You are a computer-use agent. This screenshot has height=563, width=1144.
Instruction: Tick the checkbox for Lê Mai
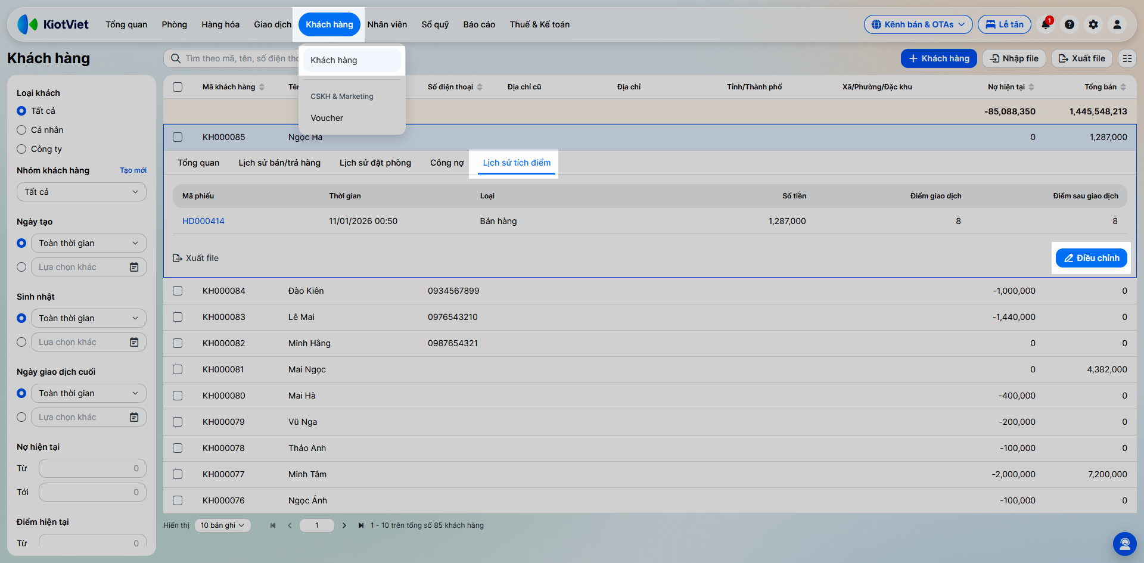pyautogui.click(x=178, y=317)
